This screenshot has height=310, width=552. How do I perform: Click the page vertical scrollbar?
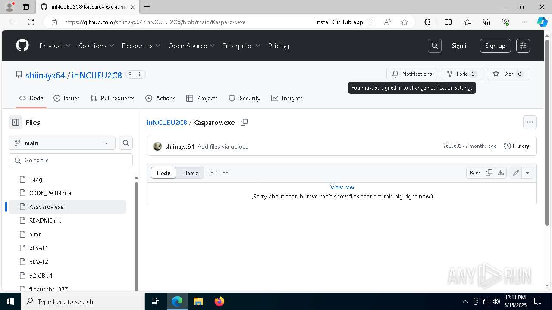pos(547,133)
